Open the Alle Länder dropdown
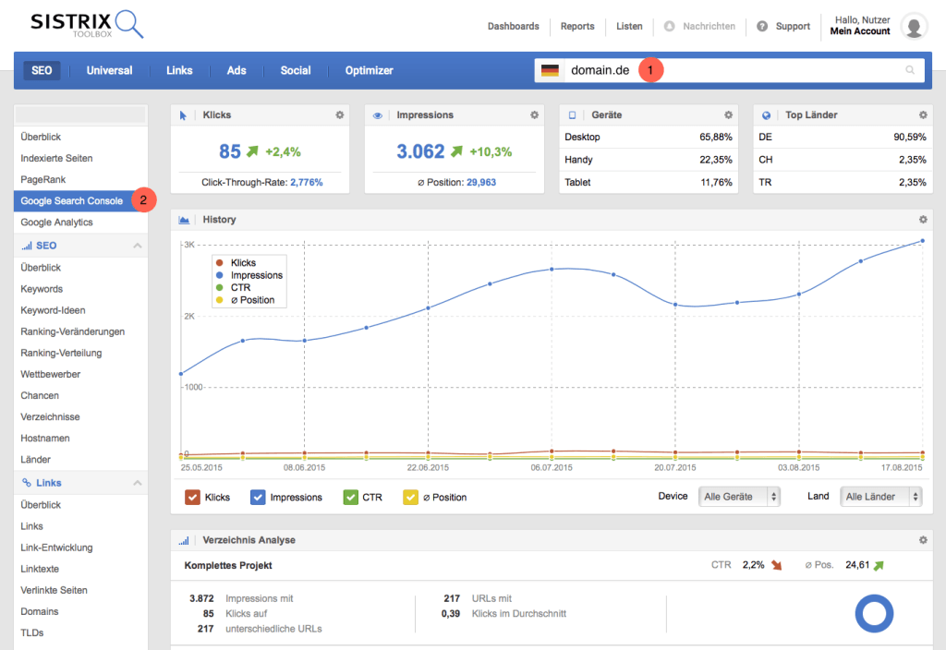The image size is (946, 650). pos(880,496)
